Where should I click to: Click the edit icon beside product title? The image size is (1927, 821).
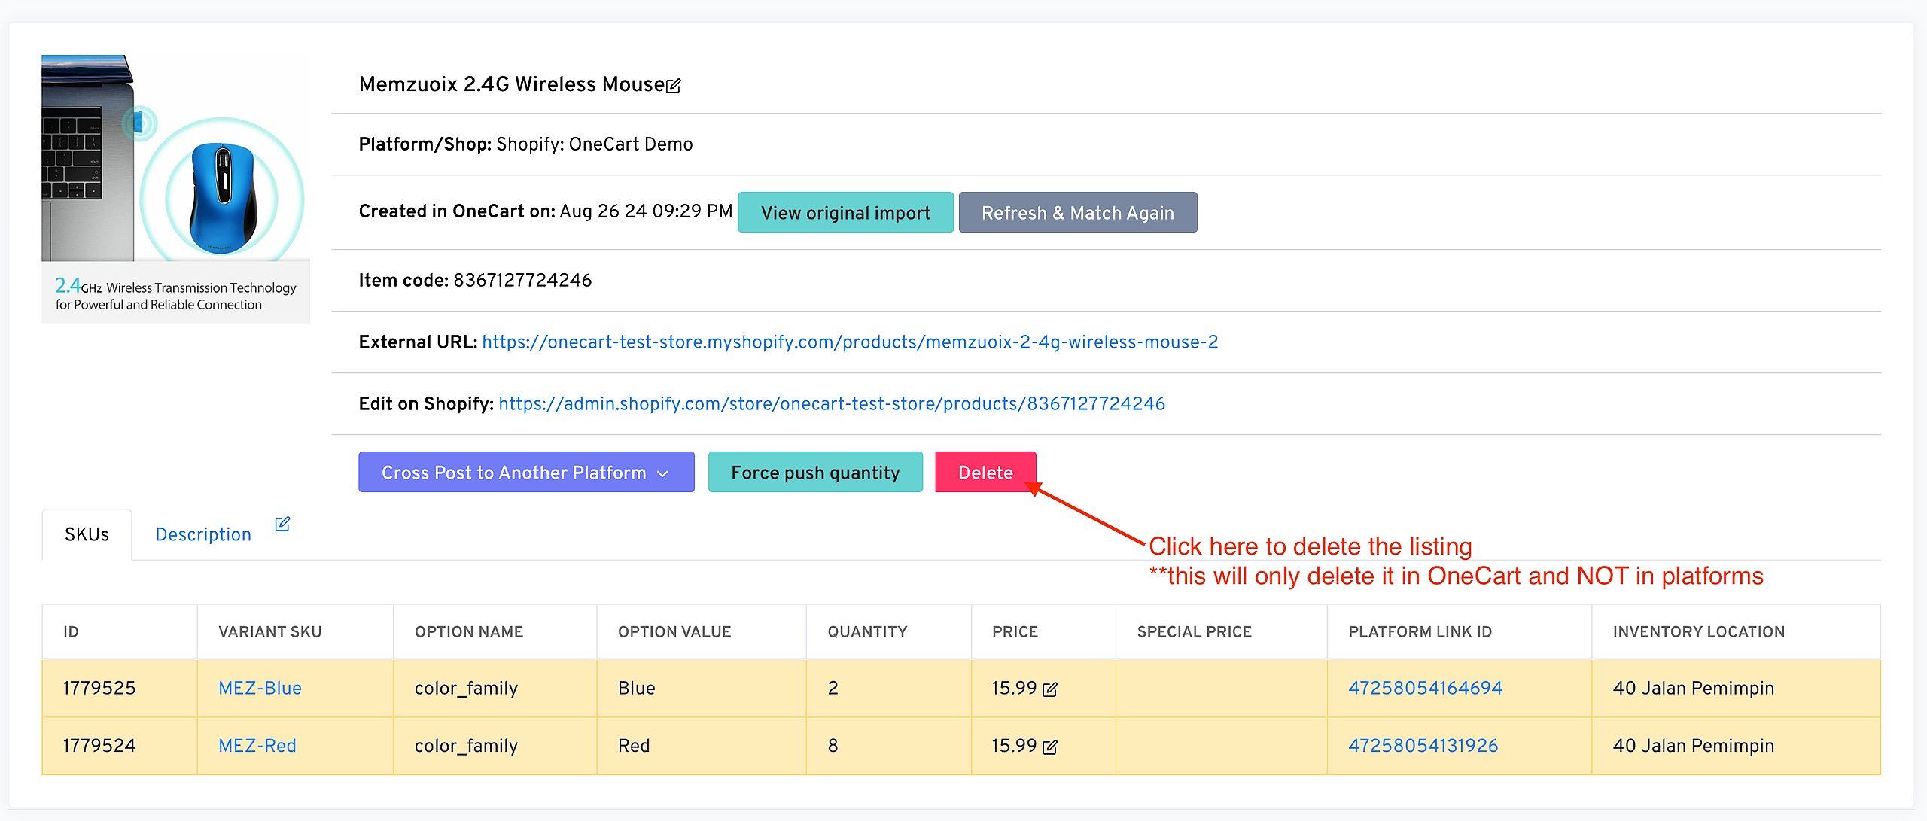point(674,86)
